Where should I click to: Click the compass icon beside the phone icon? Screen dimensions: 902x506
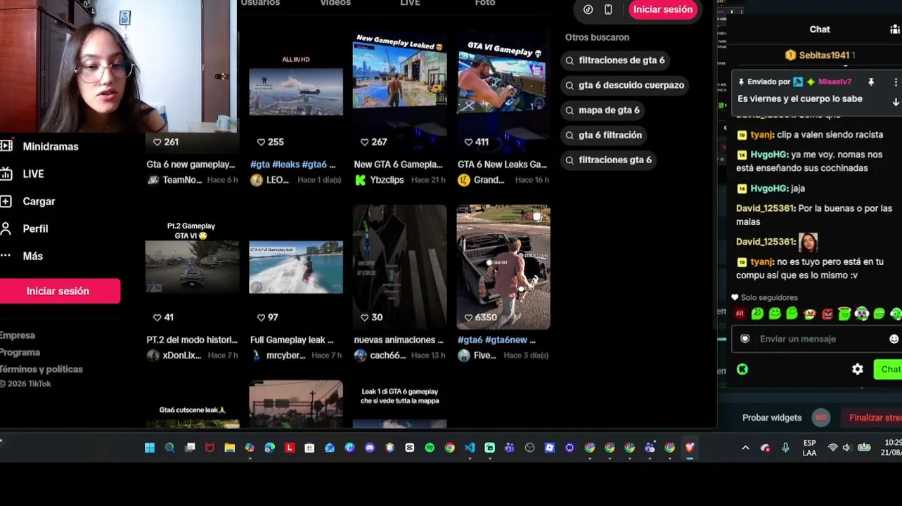588,10
